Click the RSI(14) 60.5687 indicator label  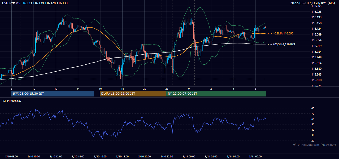pos(12,101)
